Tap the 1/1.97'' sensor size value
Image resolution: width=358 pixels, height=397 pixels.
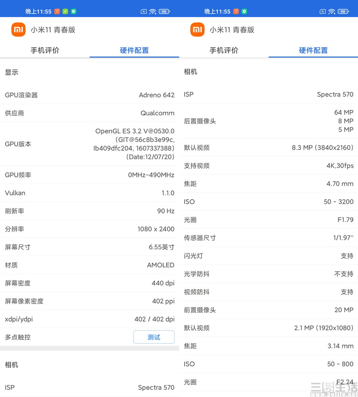(x=343, y=237)
